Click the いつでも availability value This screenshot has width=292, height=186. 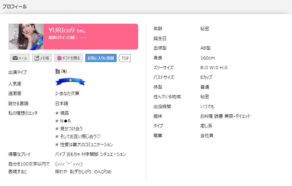[207, 107]
